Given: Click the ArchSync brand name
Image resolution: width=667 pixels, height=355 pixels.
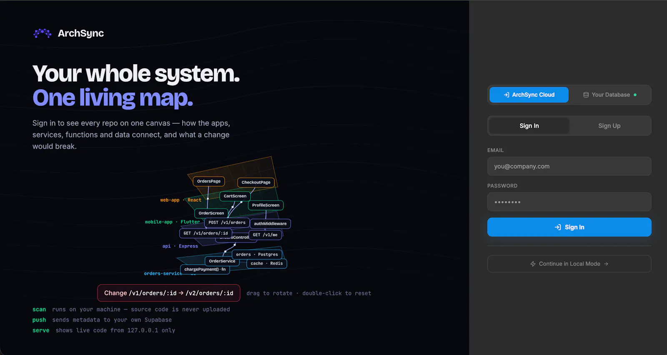Looking at the screenshot, I should click(81, 33).
